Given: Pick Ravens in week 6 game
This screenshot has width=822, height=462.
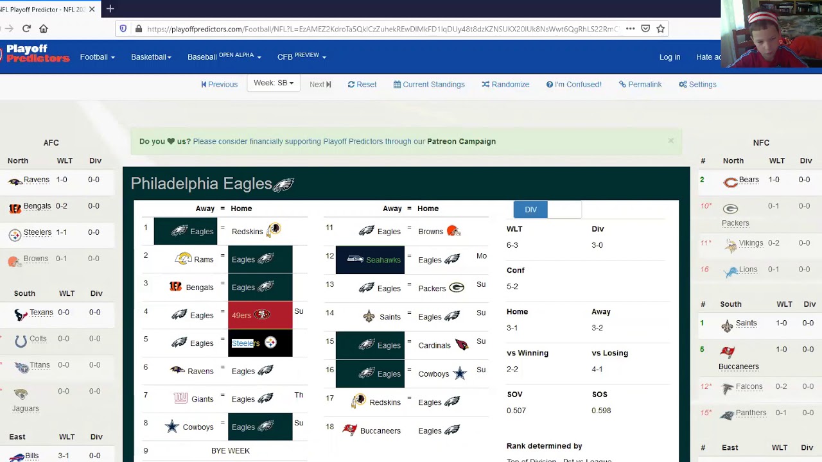Looking at the screenshot, I should [186, 371].
